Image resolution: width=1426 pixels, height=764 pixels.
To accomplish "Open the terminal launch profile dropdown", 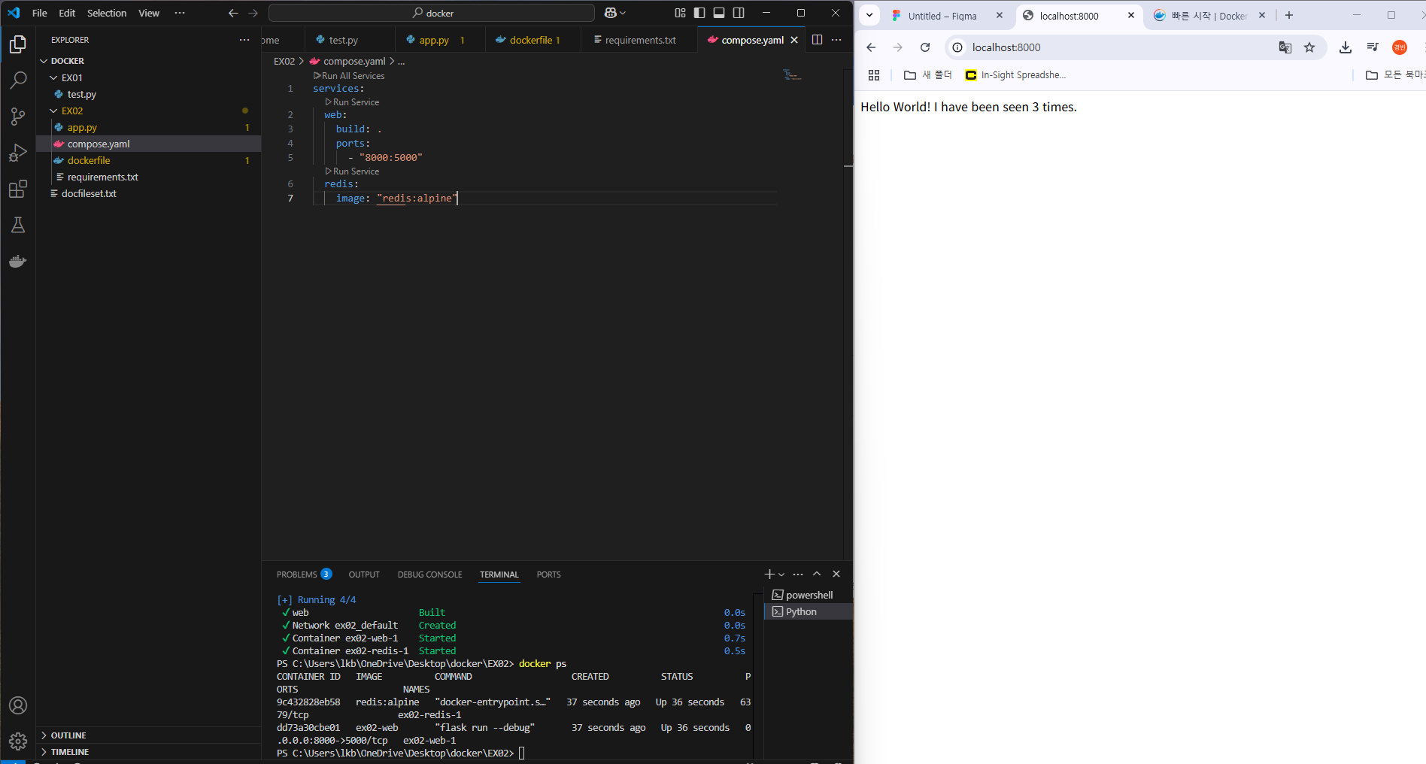I will click(x=781, y=575).
